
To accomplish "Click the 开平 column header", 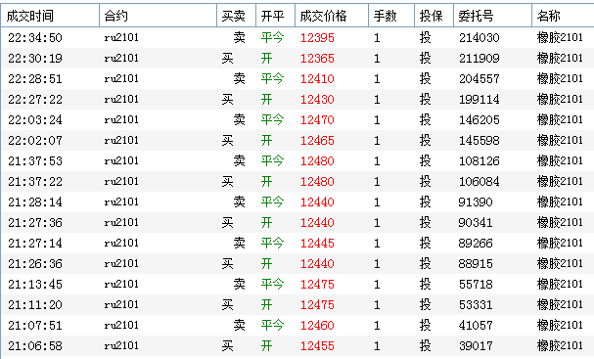I will click(x=275, y=16).
